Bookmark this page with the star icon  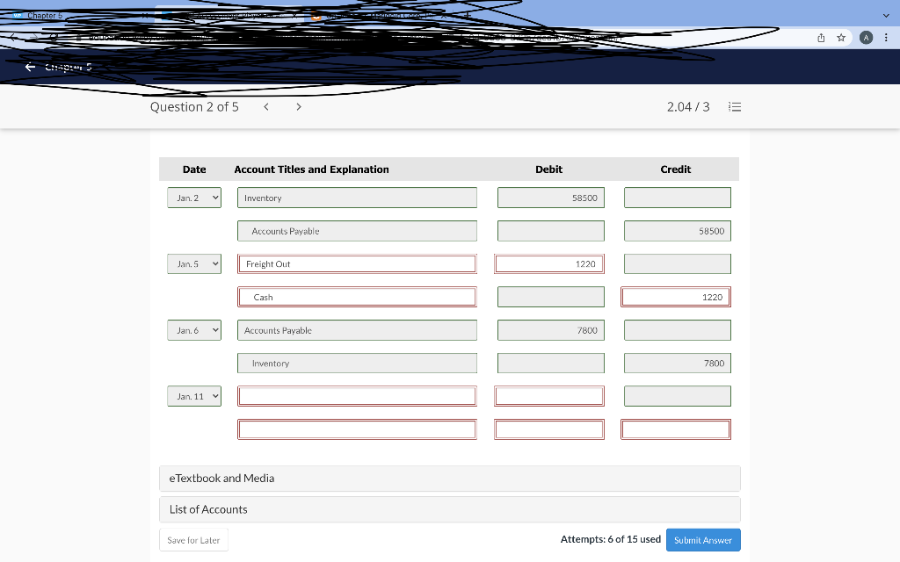click(841, 38)
